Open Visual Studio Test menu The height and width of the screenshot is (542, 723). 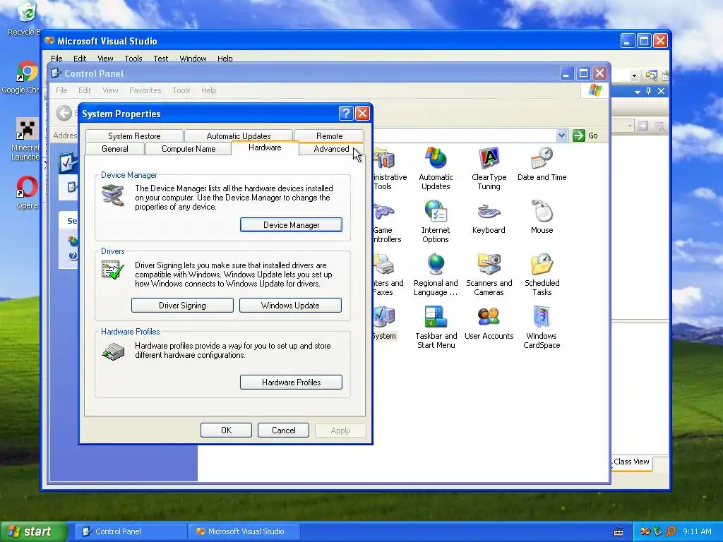tap(160, 59)
